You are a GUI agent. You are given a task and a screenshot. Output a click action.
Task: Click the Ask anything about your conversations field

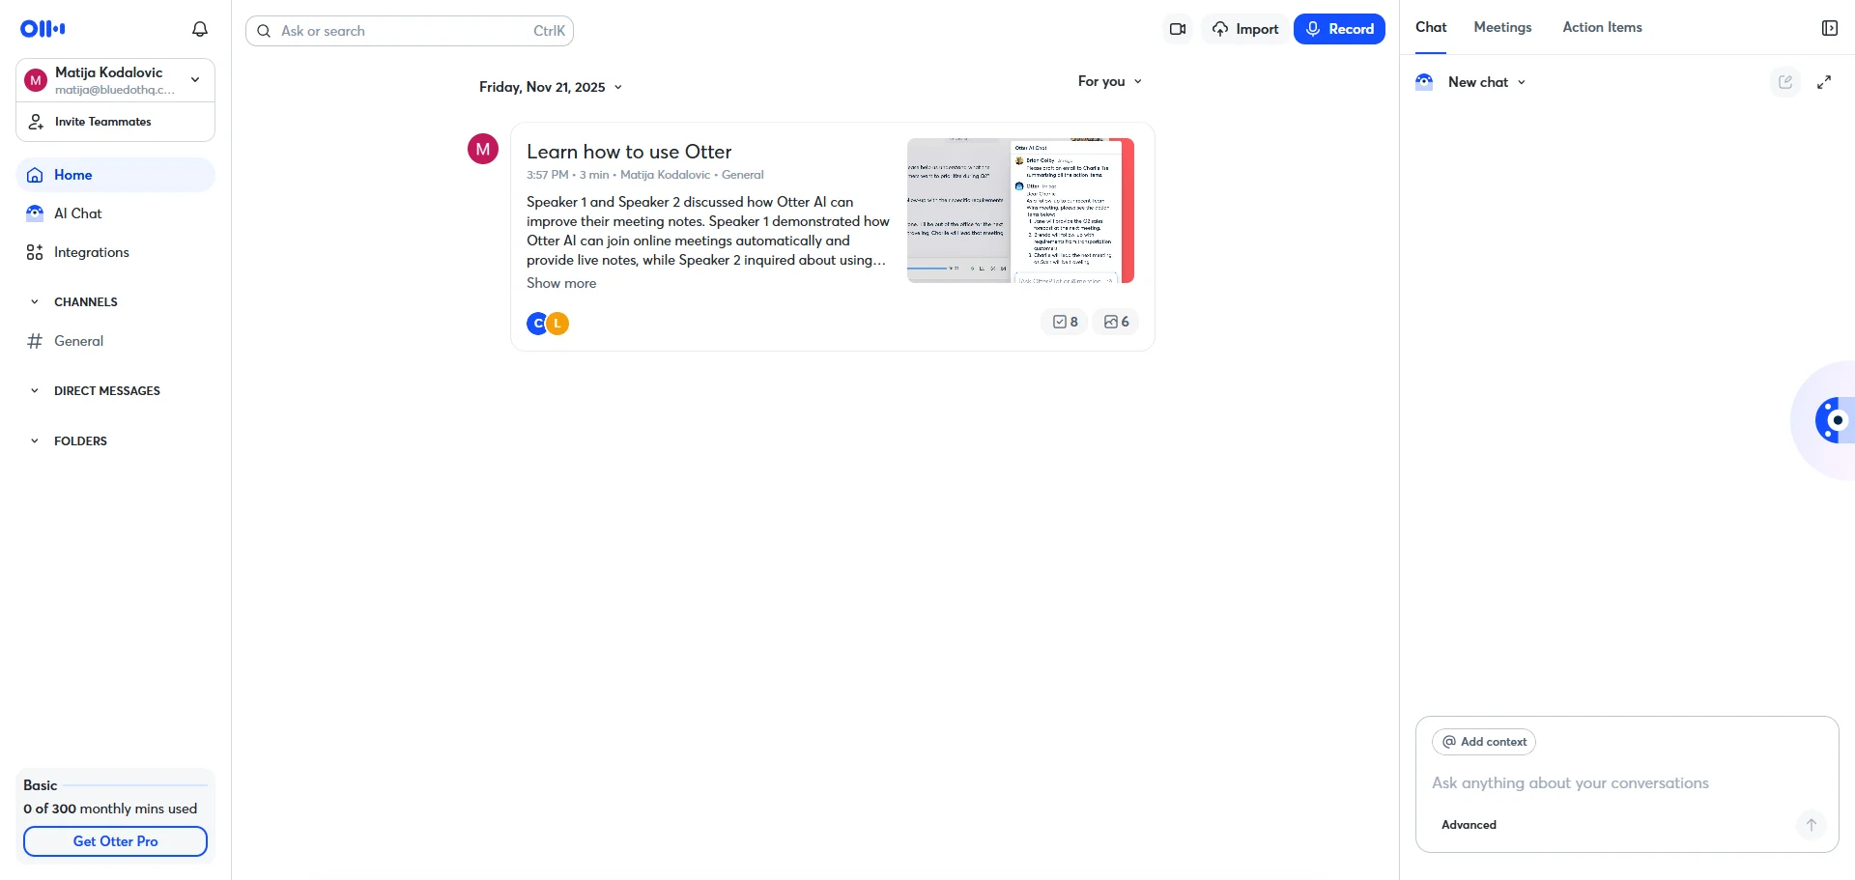pos(1627,783)
